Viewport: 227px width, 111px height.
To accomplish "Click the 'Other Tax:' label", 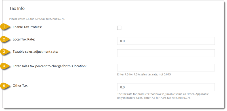I will pyautogui.click(x=21, y=86).
